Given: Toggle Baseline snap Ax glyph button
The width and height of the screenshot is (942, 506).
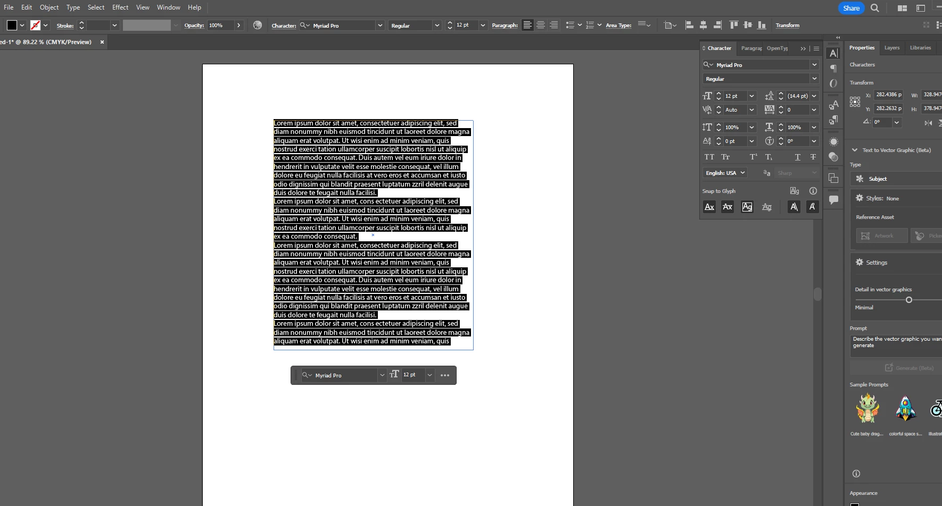Looking at the screenshot, I should (709, 207).
